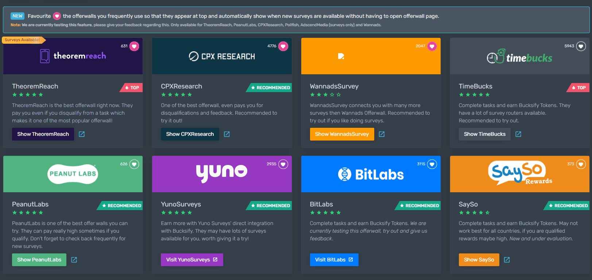
Task: Click the TOP badge on TheoremReach
Action: pyautogui.click(x=132, y=88)
